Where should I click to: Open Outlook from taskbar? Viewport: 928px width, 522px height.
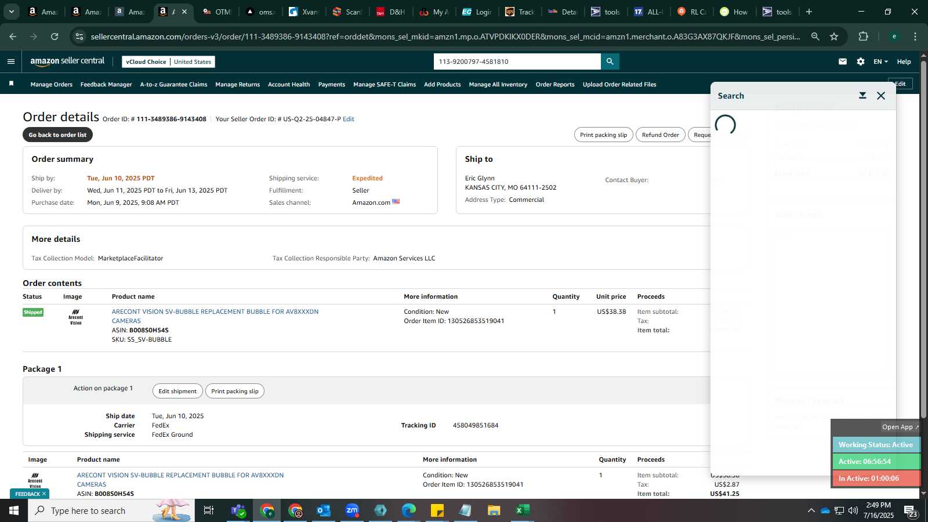(324, 510)
